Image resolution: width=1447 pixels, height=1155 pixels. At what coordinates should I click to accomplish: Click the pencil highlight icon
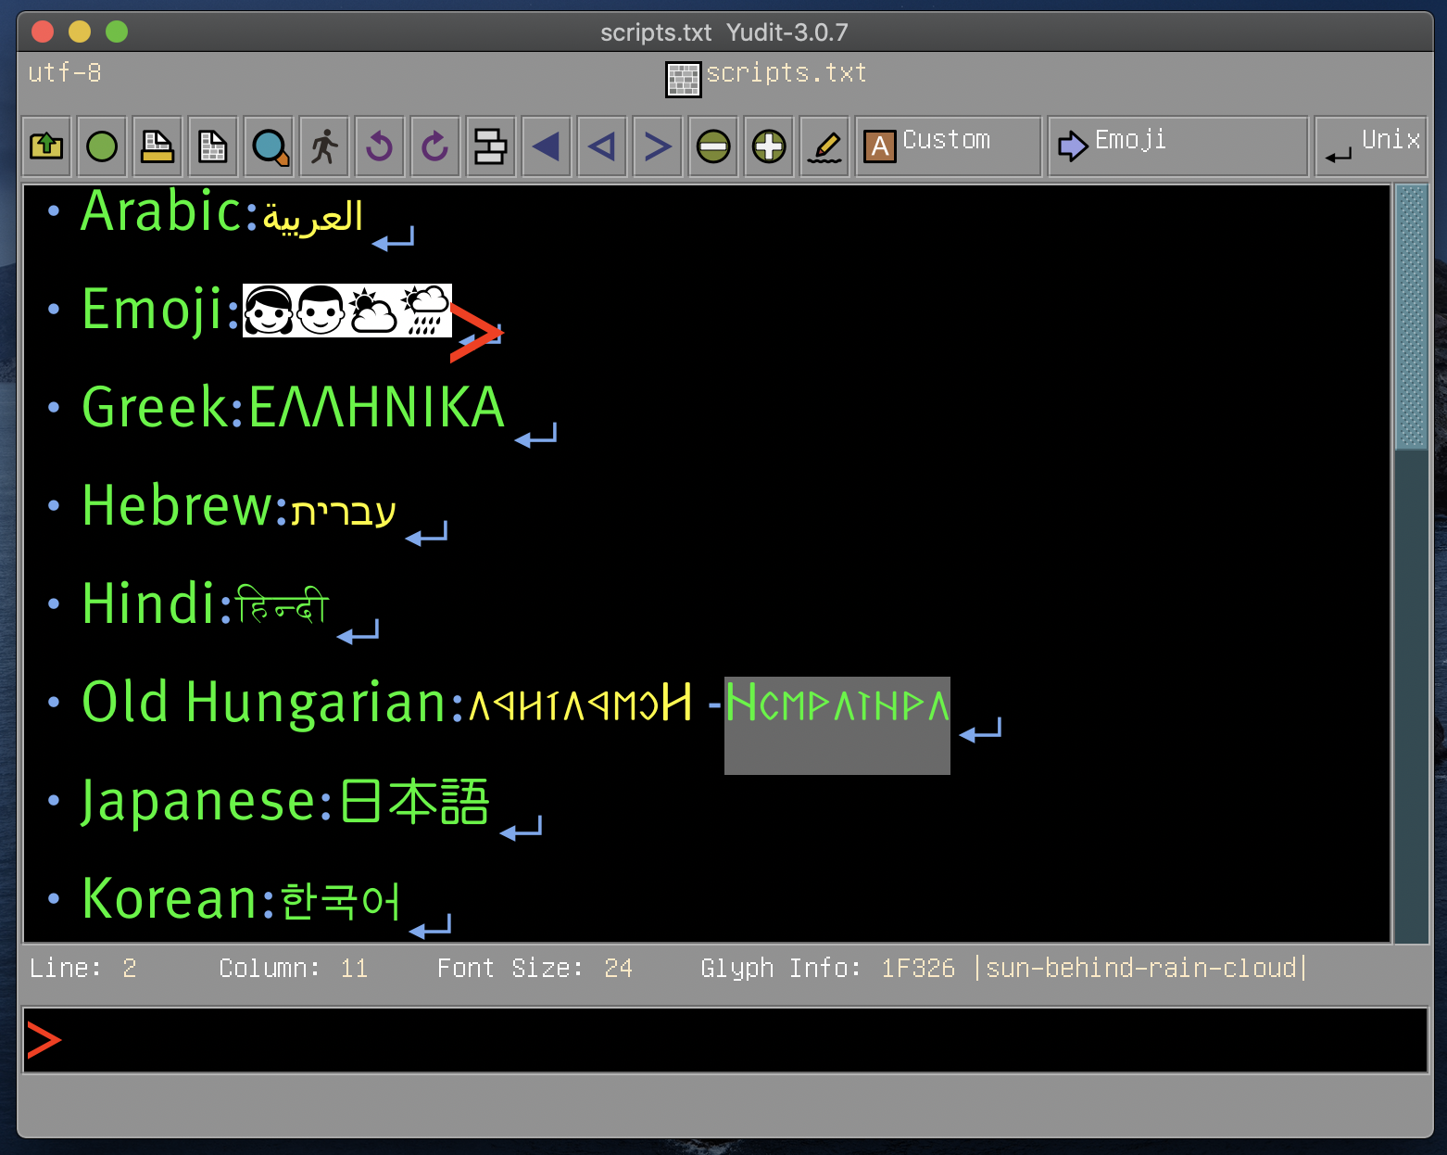824,146
